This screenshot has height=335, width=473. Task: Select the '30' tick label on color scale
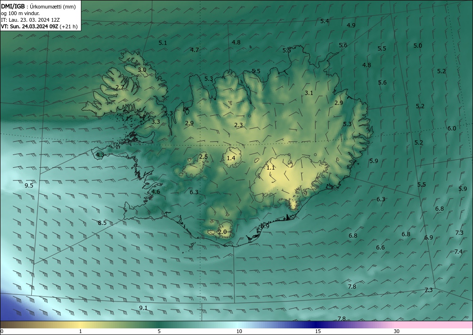(397, 332)
